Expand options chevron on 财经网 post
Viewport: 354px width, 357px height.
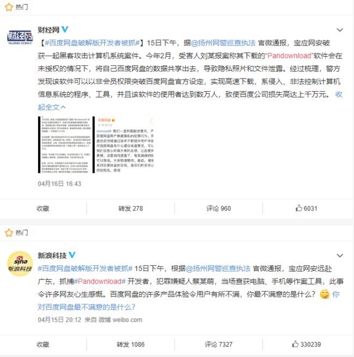pyautogui.click(x=340, y=30)
